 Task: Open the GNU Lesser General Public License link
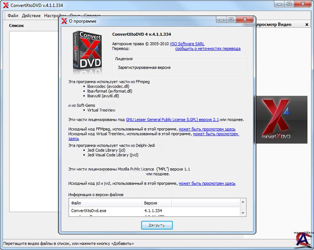tap(172, 120)
